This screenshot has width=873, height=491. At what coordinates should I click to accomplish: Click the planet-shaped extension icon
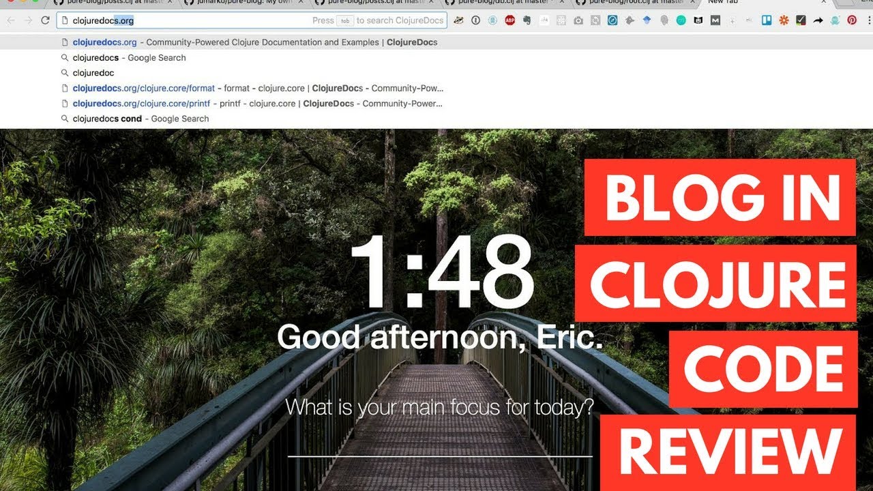(458, 20)
